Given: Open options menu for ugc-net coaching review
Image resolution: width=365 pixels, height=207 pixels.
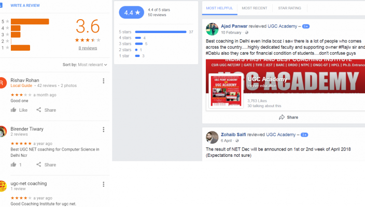Looking at the screenshot, I should tap(103, 184).
